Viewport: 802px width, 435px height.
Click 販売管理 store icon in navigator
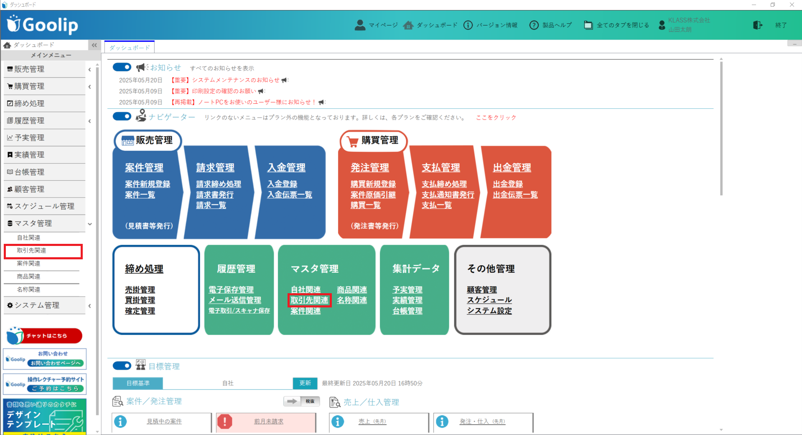(x=127, y=141)
